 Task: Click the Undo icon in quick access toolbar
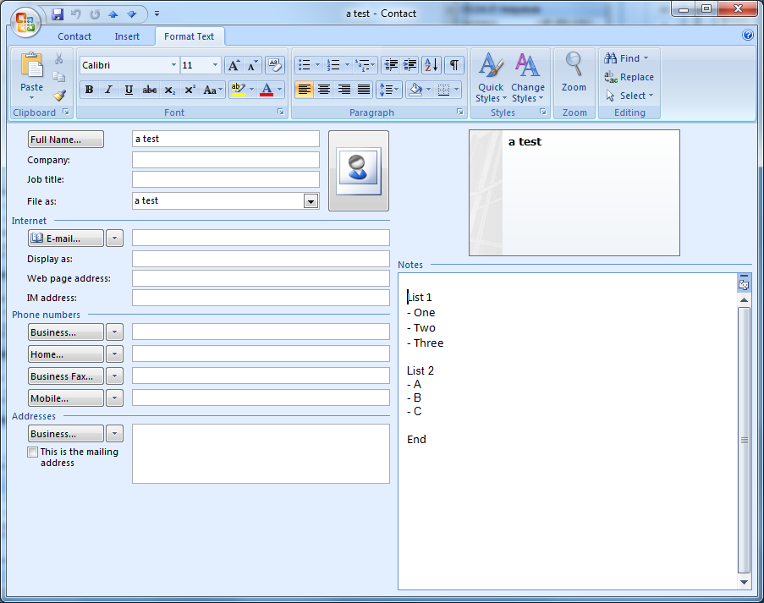click(x=75, y=14)
